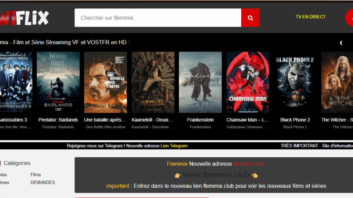Open the Frankenstein poster thumbnail
The image size is (353, 198).
(x=200, y=82)
